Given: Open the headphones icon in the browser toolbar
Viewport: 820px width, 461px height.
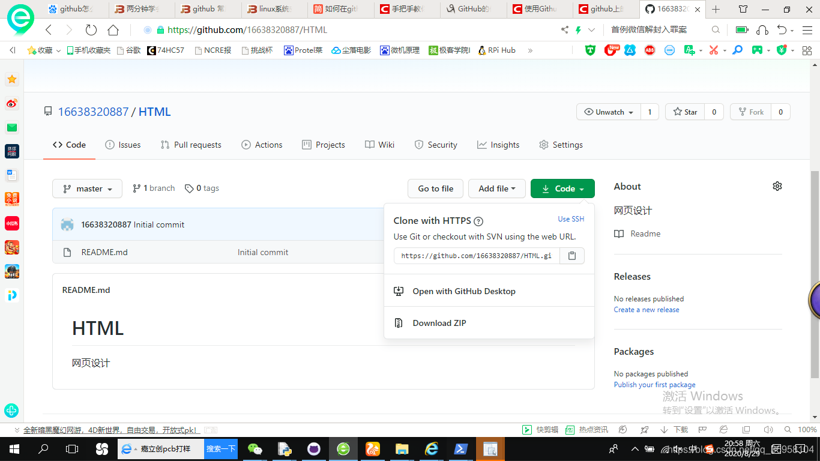Looking at the screenshot, I should point(762,29).
